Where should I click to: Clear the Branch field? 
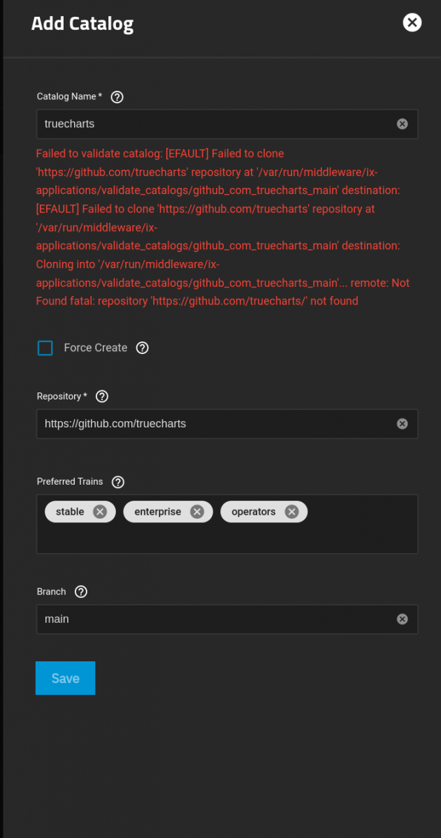point(402,619)
